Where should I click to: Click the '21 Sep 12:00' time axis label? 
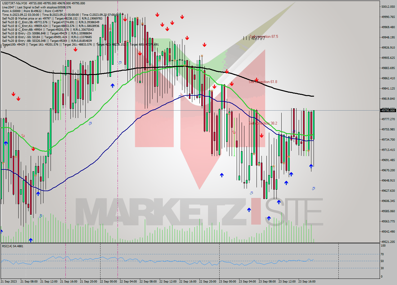[49, 282]
